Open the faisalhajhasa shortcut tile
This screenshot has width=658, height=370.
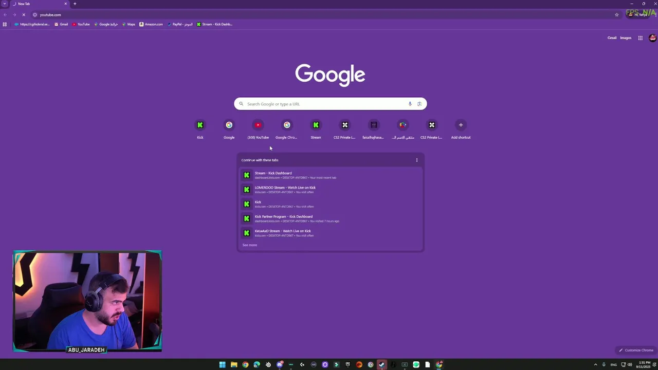tap(374, 129)
